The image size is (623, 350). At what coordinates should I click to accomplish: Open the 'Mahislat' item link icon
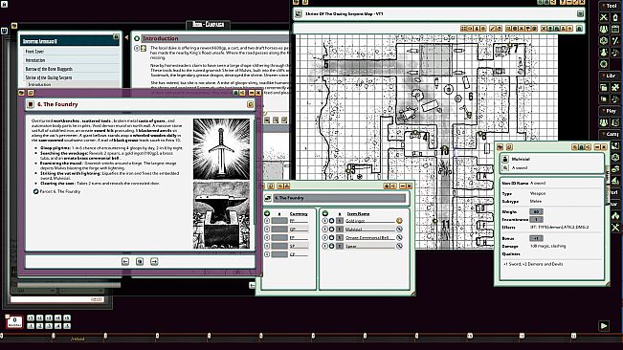(x=399, y=229)
